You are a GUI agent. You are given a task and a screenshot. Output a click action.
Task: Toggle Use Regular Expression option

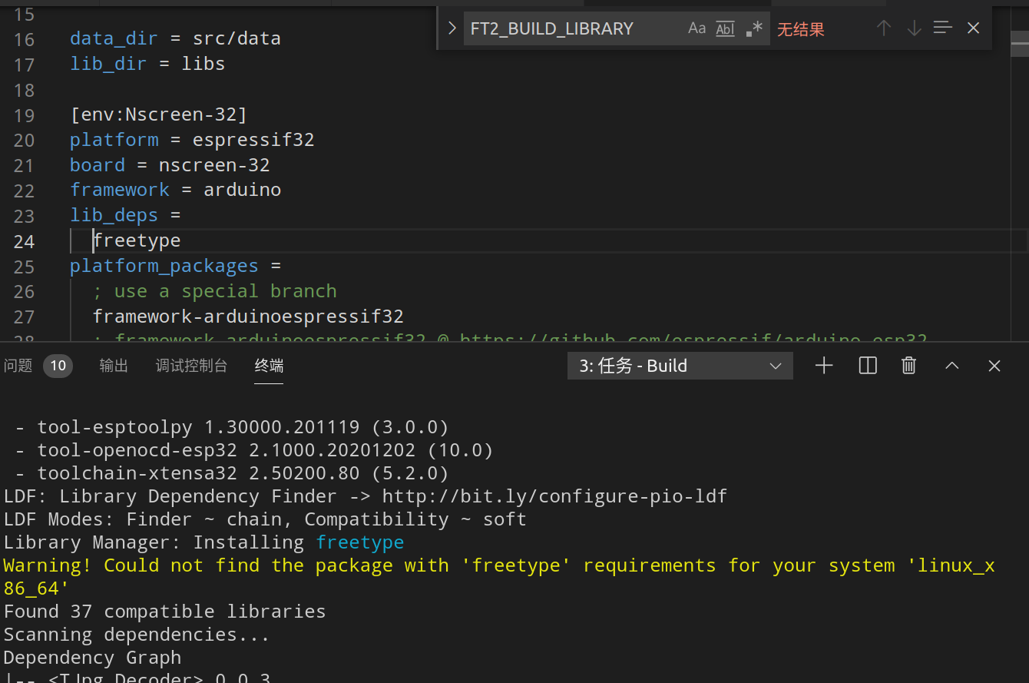pyautogui.click(x=754, y=29)
